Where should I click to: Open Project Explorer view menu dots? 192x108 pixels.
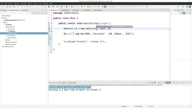pyautogui.click(x=46, y=13)
